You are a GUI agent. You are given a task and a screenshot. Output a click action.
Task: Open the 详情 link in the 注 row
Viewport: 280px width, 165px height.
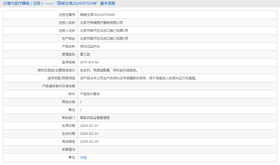point(83,157)
